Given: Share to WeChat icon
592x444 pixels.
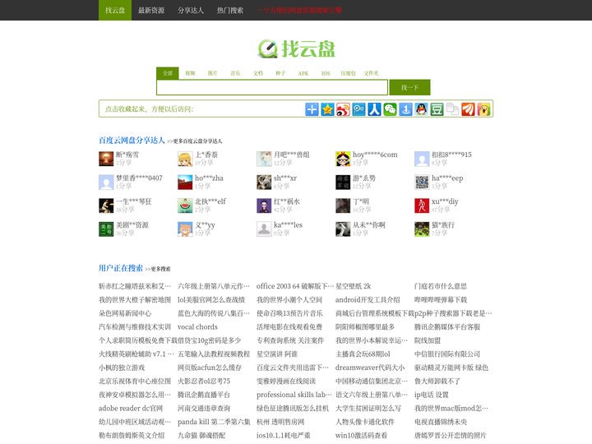Looking at the screenshot, I should pos(390,109).
